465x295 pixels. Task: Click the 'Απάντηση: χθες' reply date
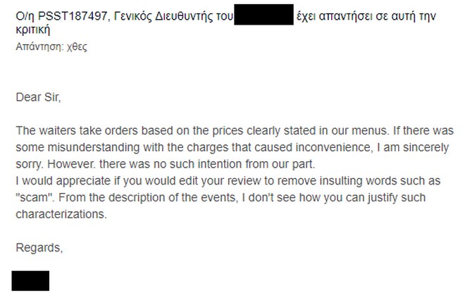click(51, 48)
